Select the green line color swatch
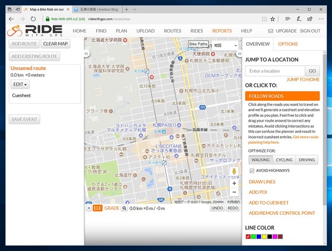Viewport: 332px width, 251px height. (x=254, y=237)
